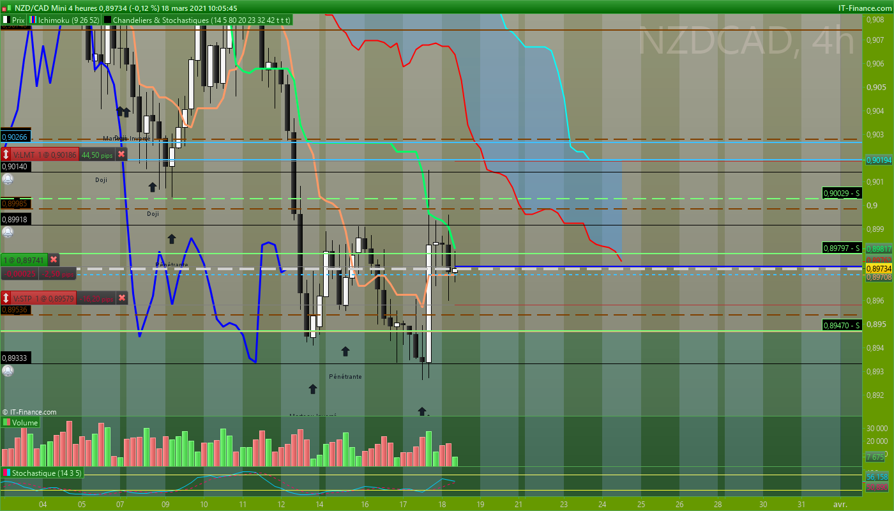The image size is (894, 511).
Task: Click the Stochastique indicator color icon
Action: pos(6,473)
